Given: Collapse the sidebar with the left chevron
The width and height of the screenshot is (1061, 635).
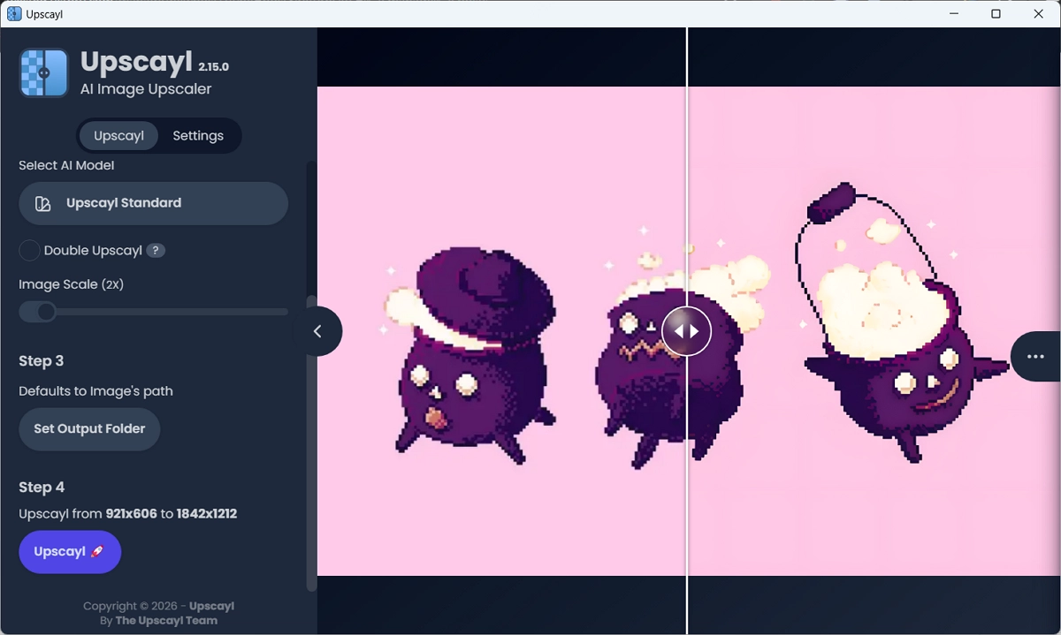Looking at the screenshot, I should pos(317,331).
